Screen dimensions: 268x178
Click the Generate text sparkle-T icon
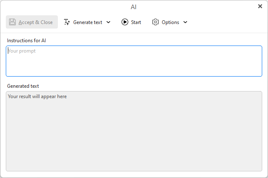[67, 22]
